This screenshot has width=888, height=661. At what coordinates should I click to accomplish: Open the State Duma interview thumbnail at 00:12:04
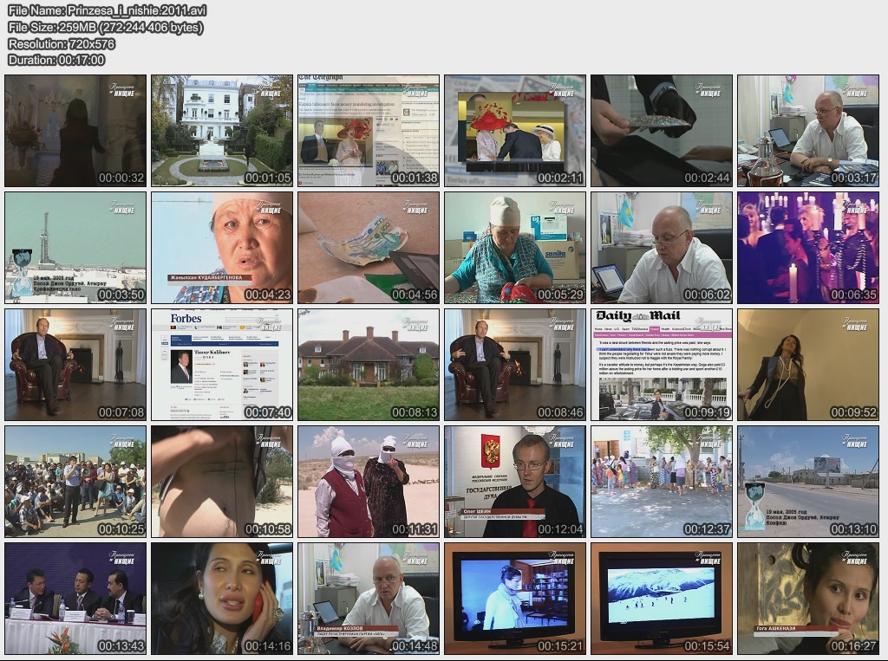click(x=515, y=481)
